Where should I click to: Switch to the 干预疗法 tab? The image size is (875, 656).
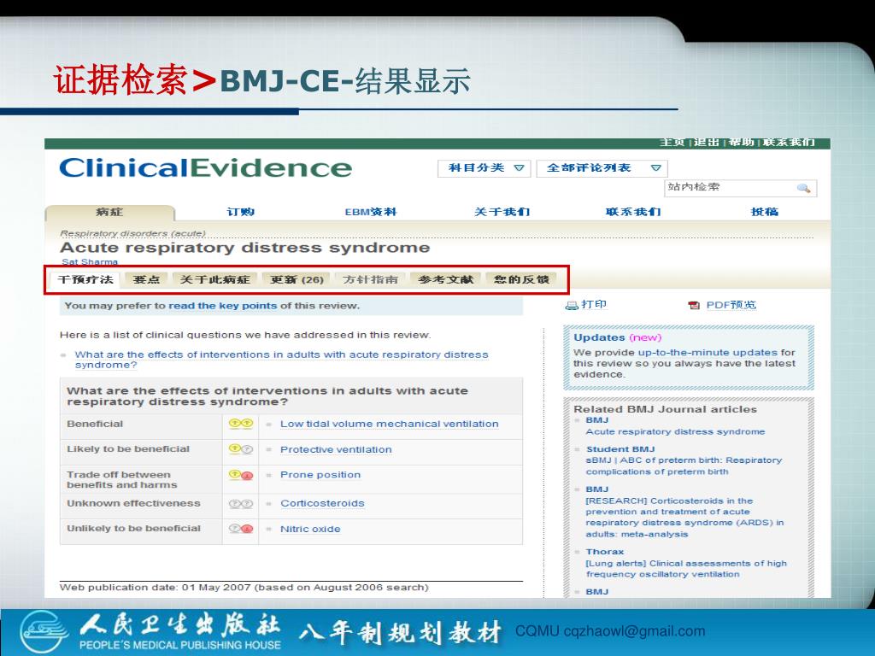[x=85, y=279]
